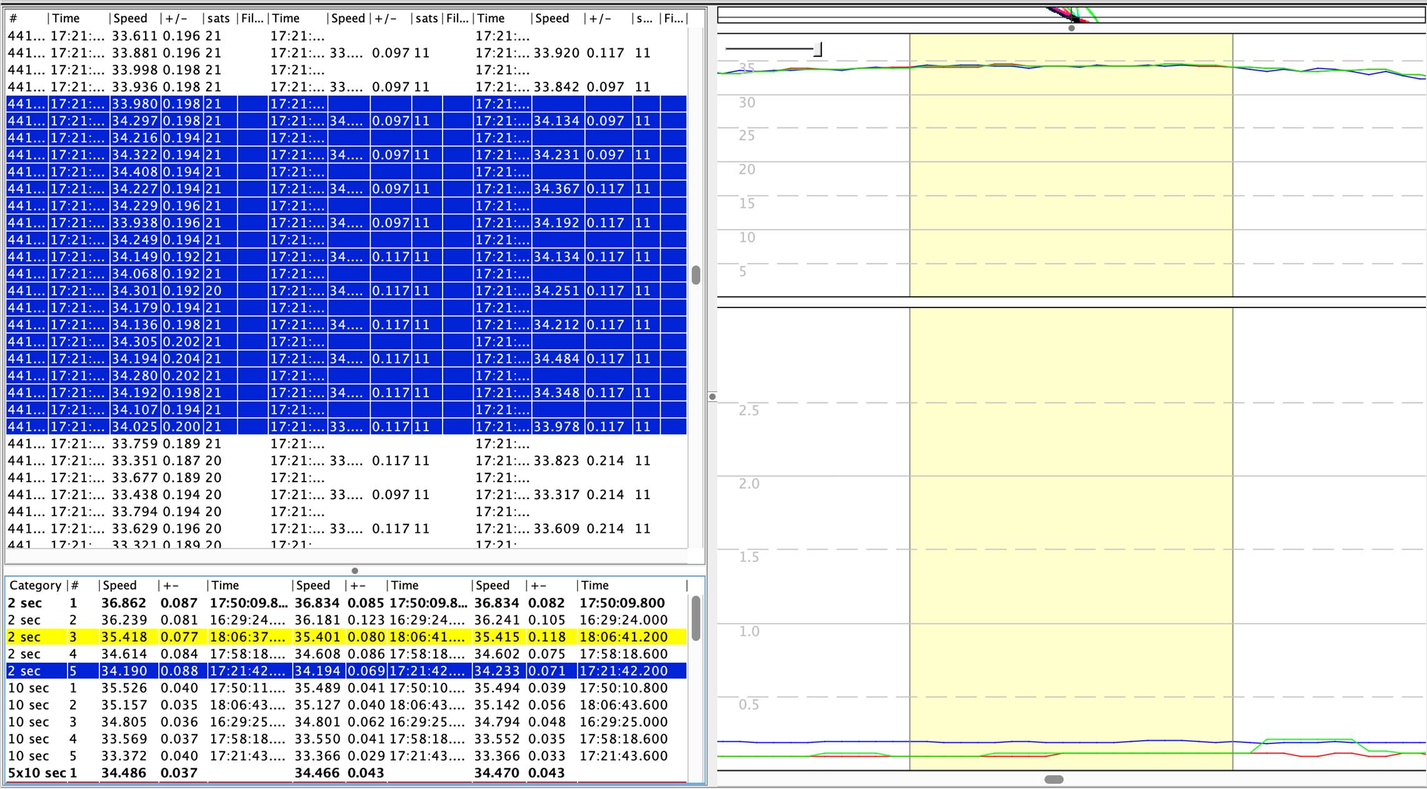1427x789 pixels.
Task: Click horizontal scrollbar thumb under the graphs
Action: [x=1054, y=779]
